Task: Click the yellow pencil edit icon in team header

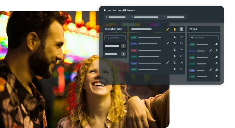Action: tap(167, 29)
